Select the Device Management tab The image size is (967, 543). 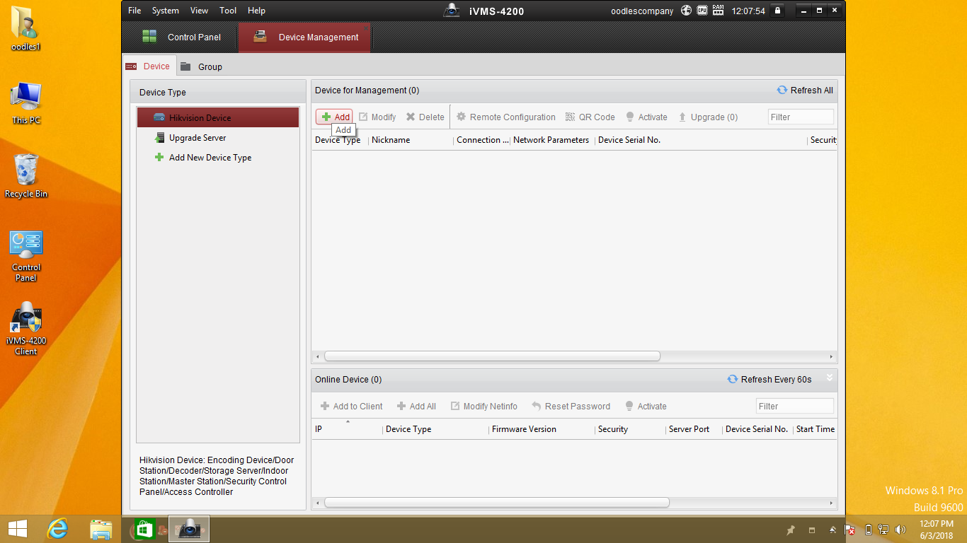point(304,37)
